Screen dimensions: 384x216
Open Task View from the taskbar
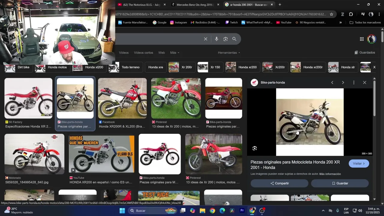(183, 211)
